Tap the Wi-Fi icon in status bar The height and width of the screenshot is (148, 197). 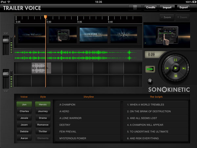click(x=9, y=2)
